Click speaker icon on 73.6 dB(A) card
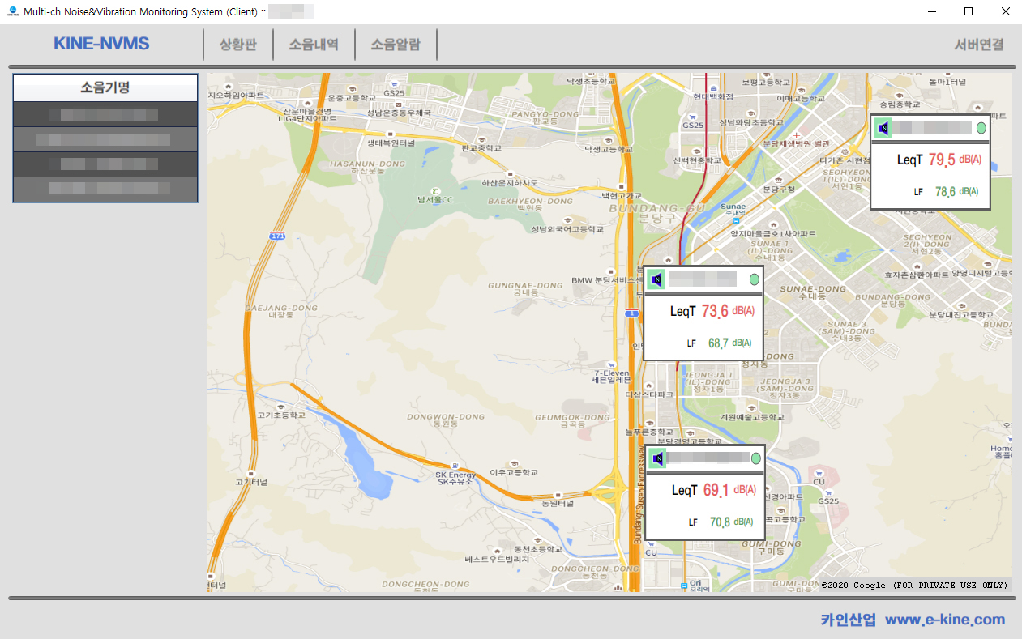This screenshot has height=639, width=1022. click(x=656, y=279)
